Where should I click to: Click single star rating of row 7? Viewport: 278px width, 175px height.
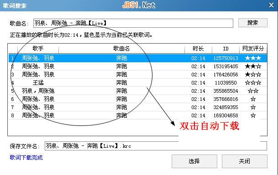click(253, 107)
